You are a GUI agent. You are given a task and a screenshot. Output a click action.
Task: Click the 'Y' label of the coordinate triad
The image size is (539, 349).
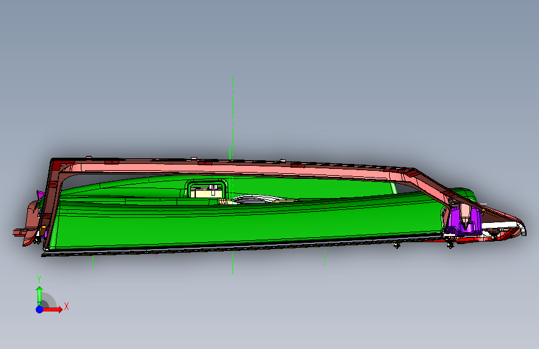click(39, 279)
